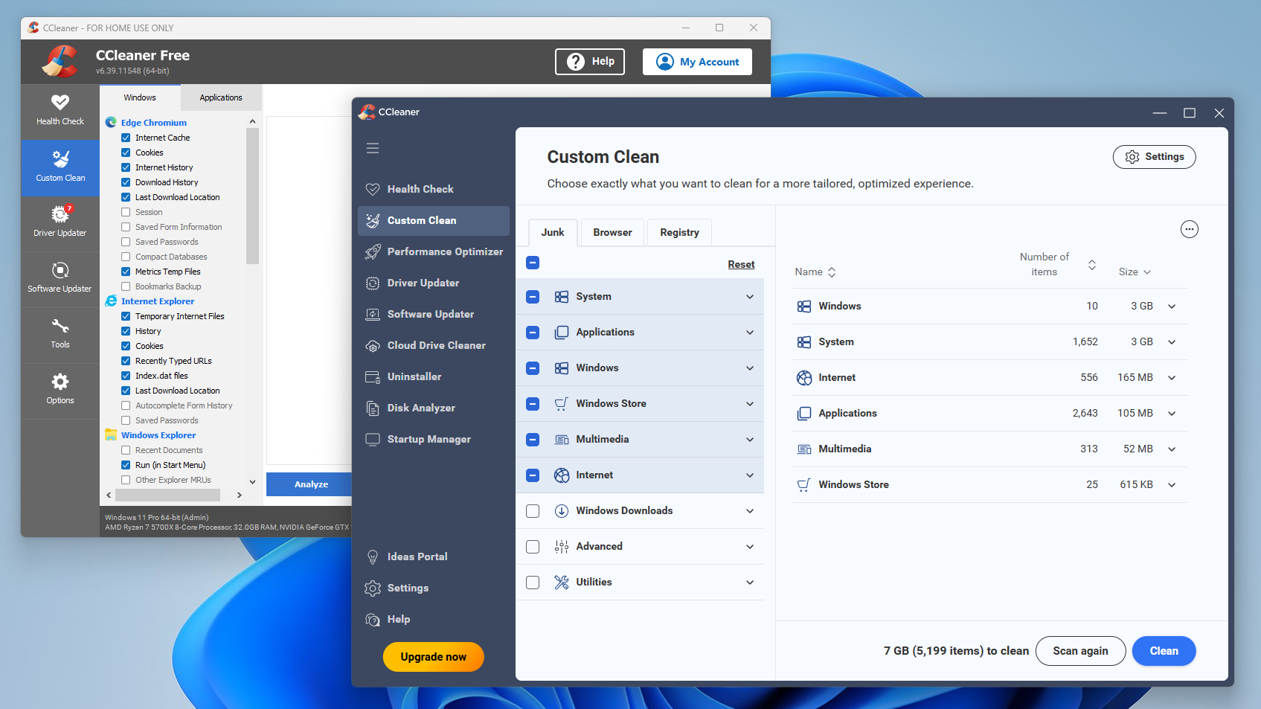
Task: Check the Advanced category checkbox
Action: (x=533, y=547)
